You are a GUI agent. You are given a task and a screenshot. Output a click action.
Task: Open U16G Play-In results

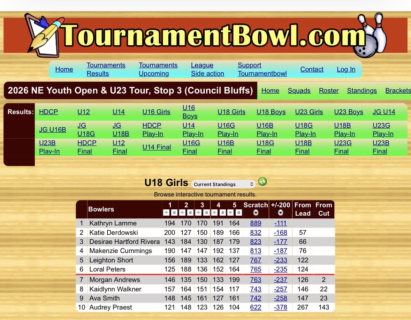(228, 129)
